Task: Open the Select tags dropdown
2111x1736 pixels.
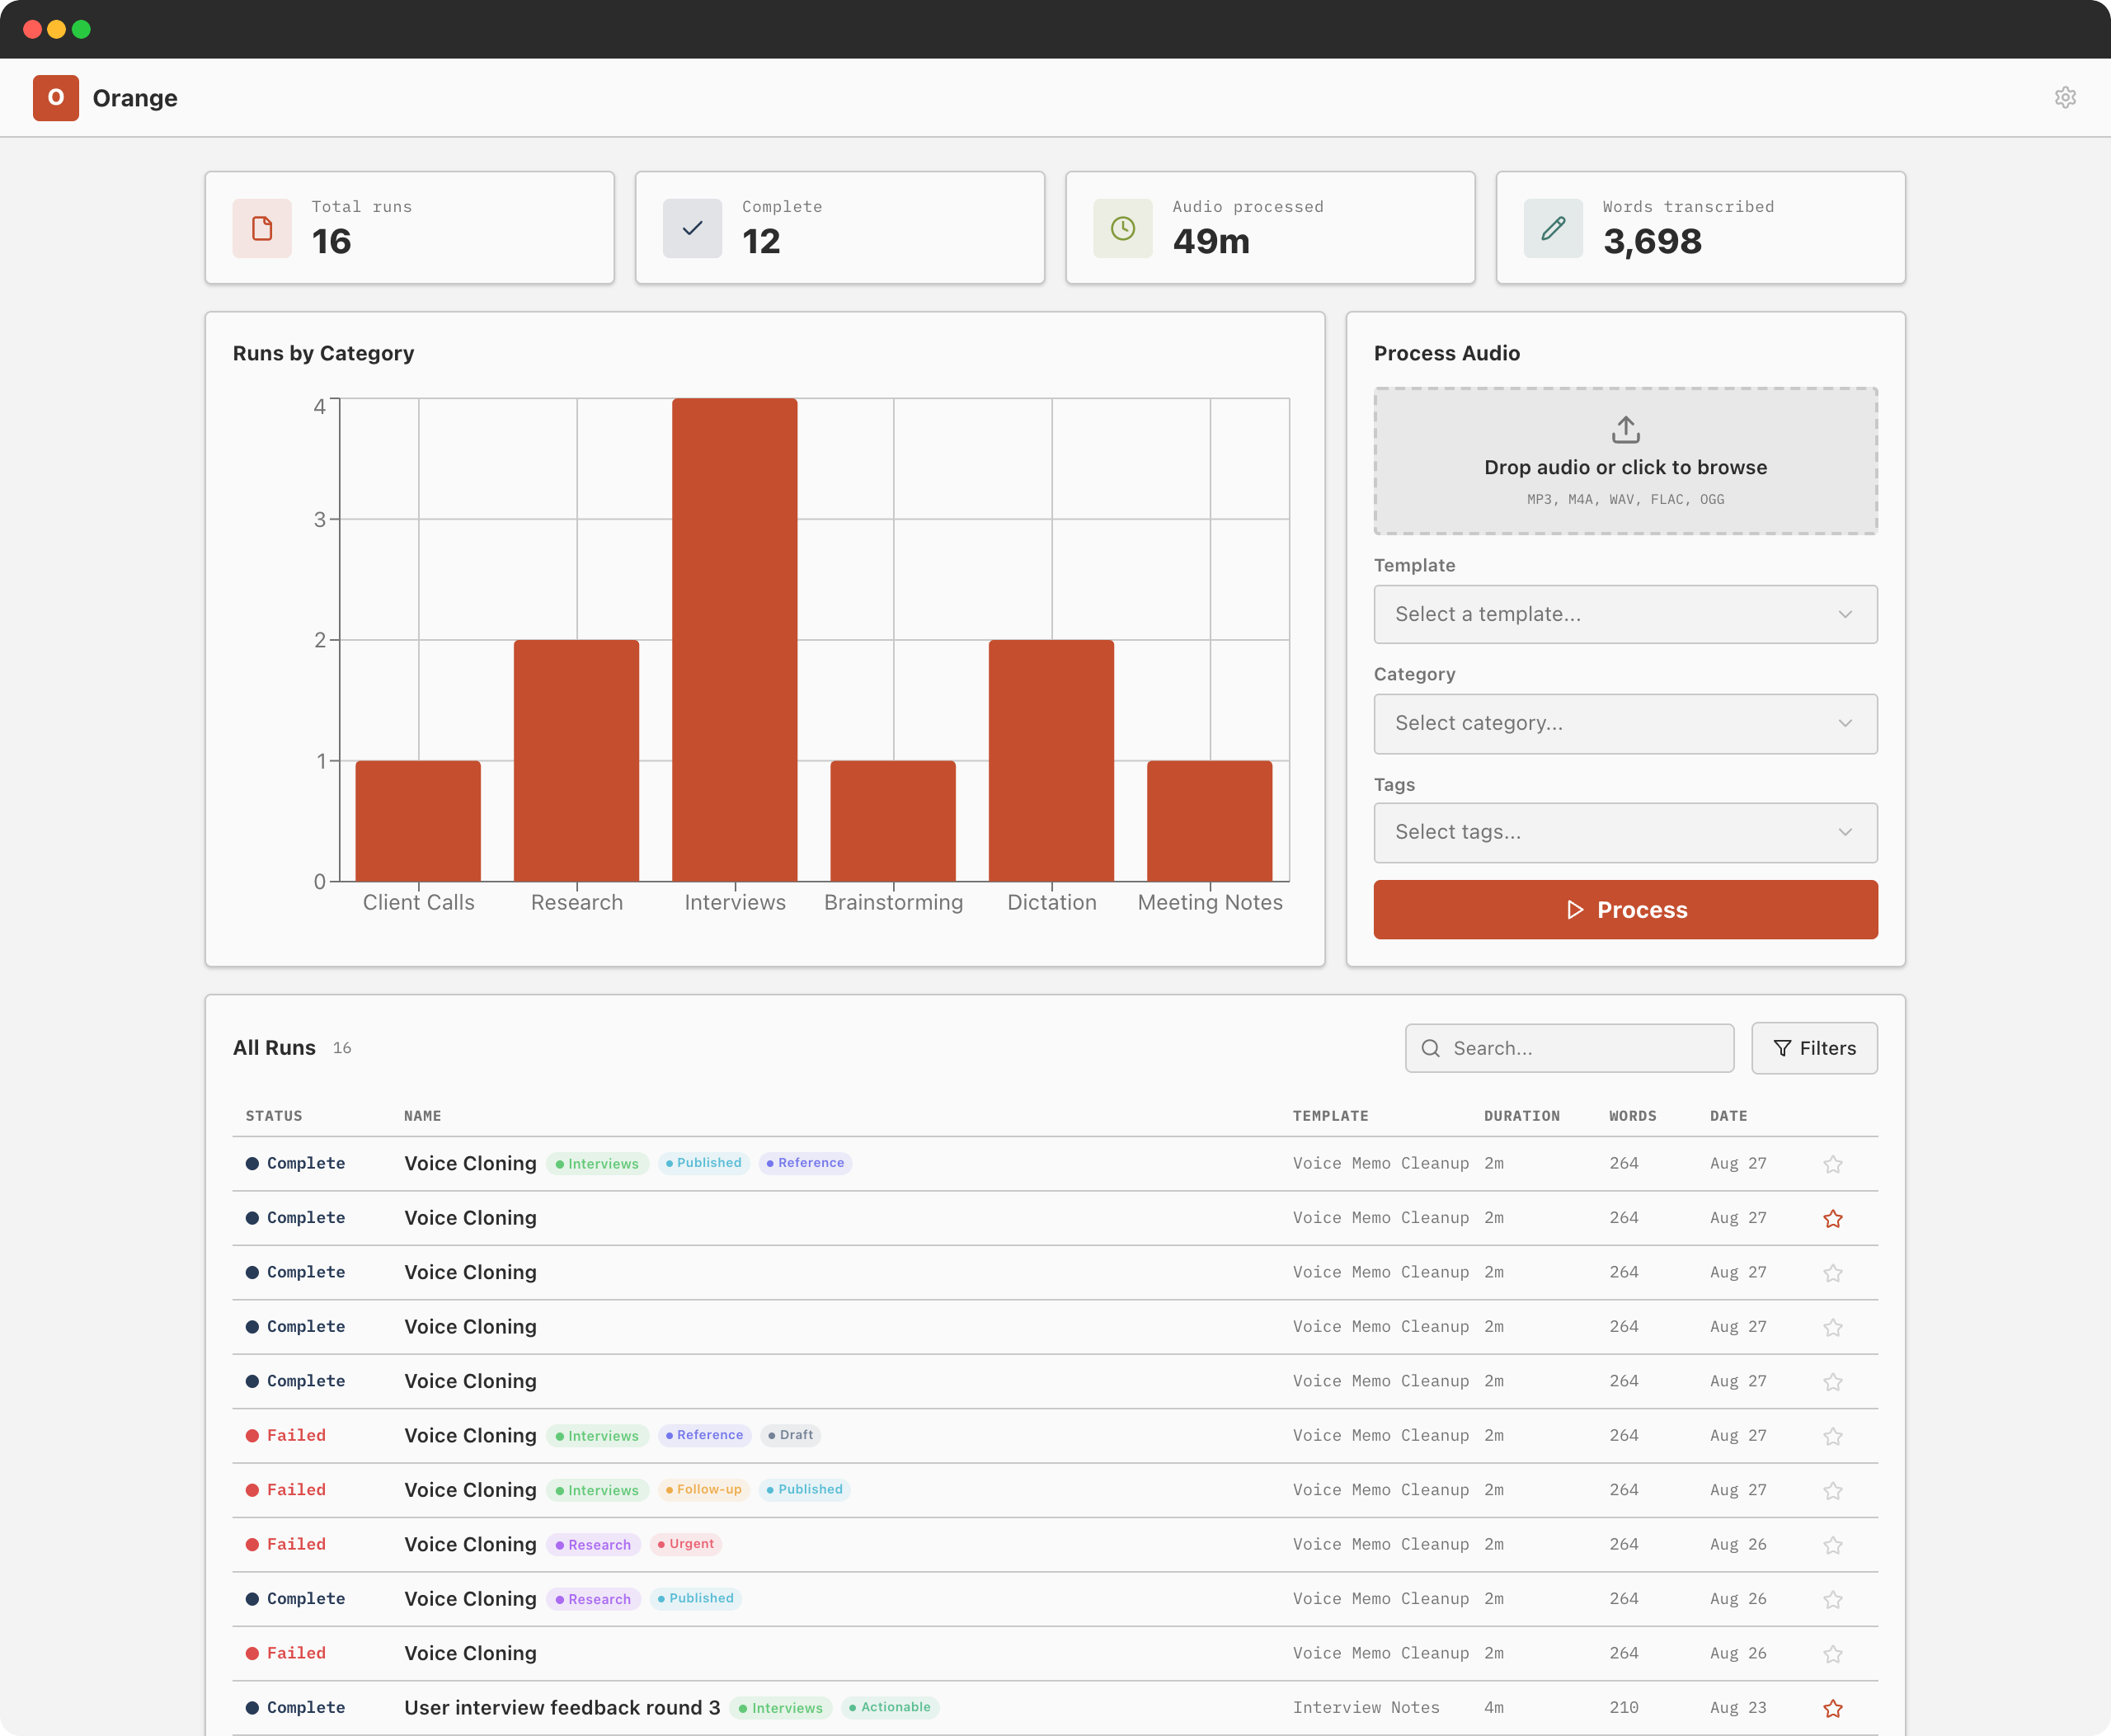Action: coord(1625,832)
